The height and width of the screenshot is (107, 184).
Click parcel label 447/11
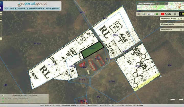pos(37,44)
